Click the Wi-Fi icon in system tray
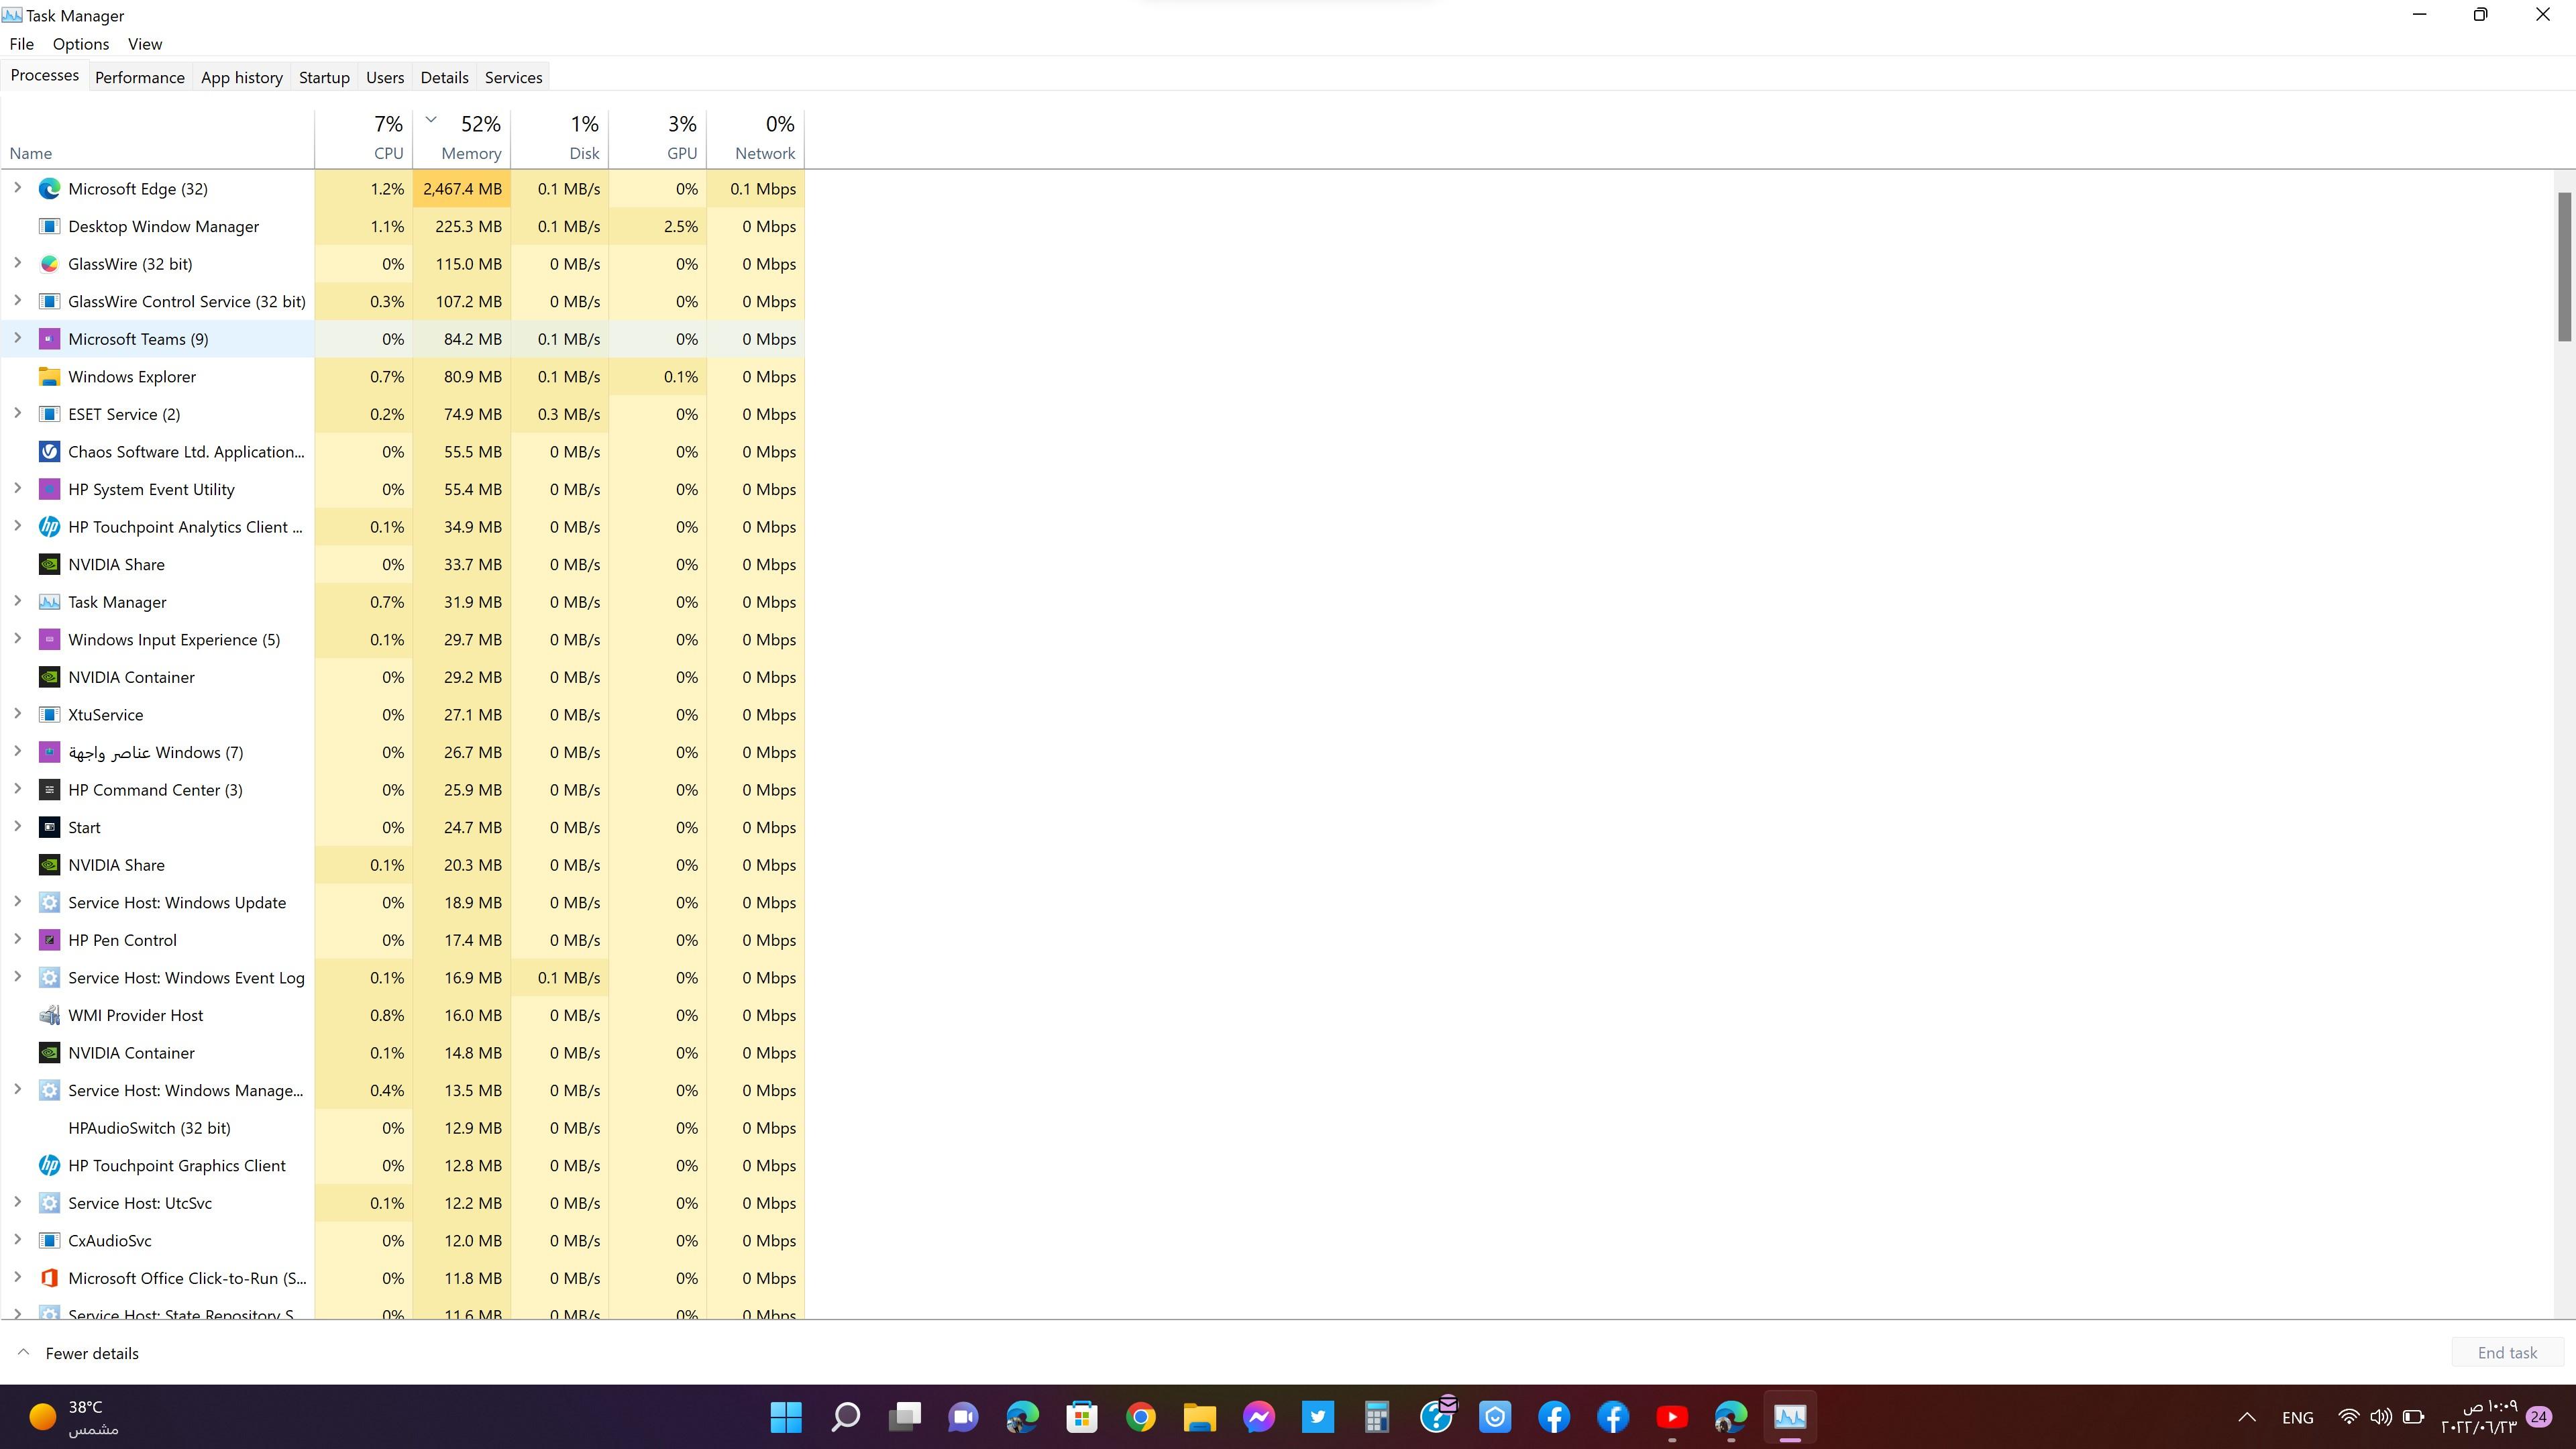Screen dimensions: 2576x1449 tap(2348, 1417)
